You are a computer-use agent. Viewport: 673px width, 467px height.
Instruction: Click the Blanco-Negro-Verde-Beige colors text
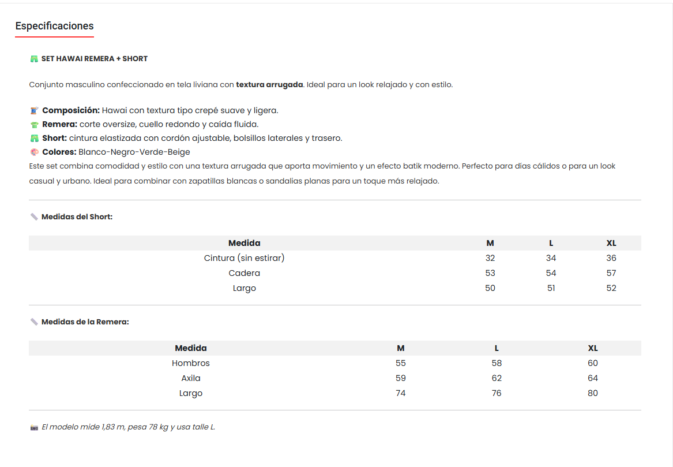click(134, 152)
